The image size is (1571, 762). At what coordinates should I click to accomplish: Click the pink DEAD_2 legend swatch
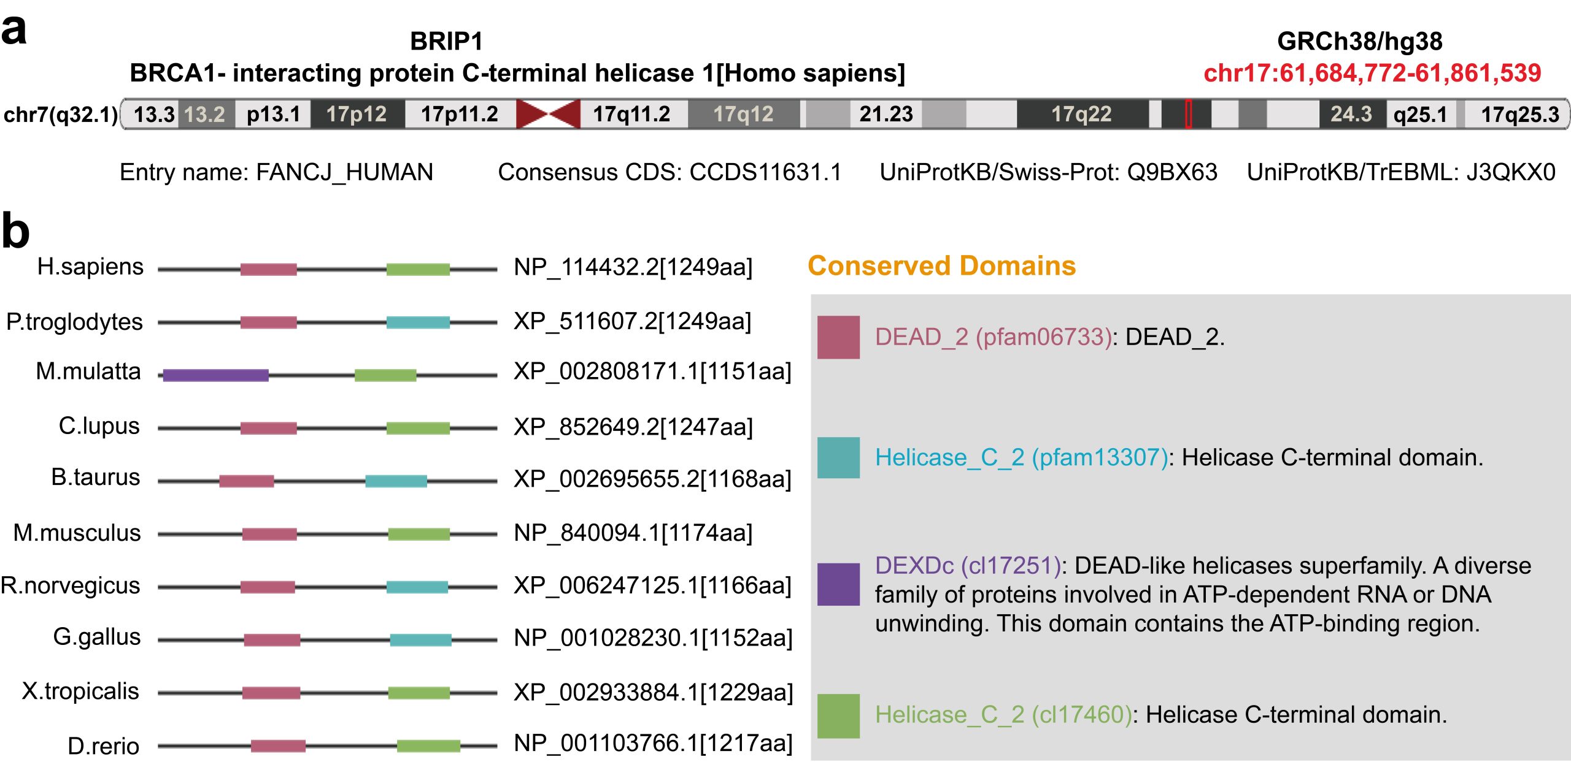pos(838,337)
